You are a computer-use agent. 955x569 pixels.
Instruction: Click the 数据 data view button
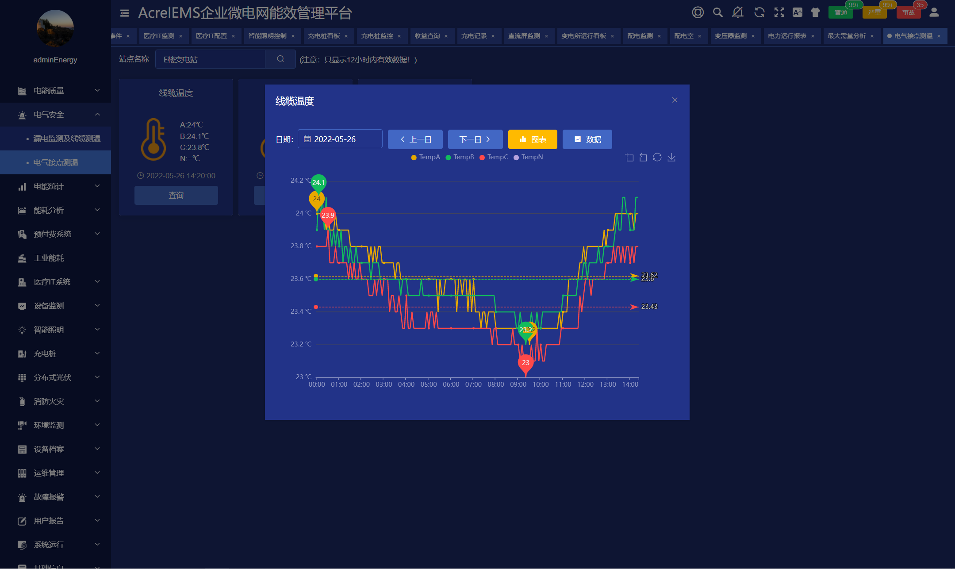[x=587, y=139]
